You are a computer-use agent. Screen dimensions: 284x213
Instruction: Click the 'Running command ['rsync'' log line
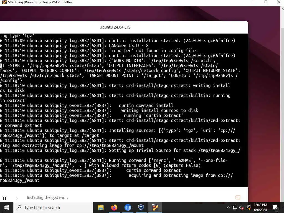pyautogui.click(x=114, y=161)
